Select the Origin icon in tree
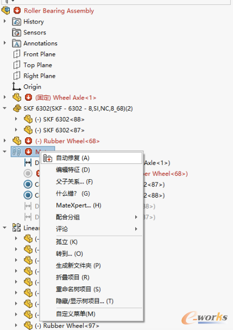The height and width of the screenshot is (330, 233). coord(17,87)
